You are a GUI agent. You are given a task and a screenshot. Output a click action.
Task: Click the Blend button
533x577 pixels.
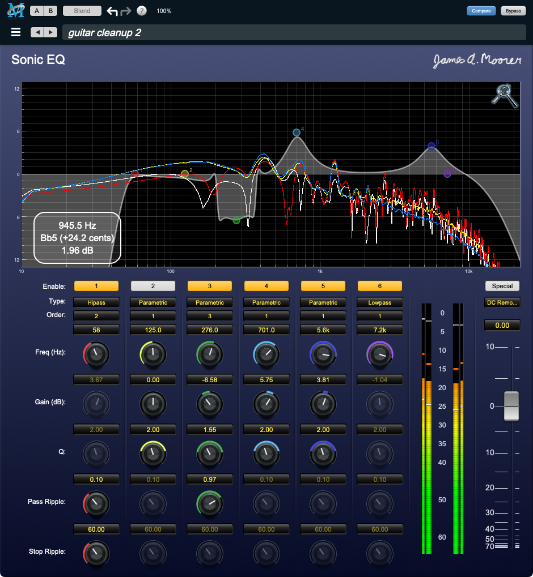[81, 10]
